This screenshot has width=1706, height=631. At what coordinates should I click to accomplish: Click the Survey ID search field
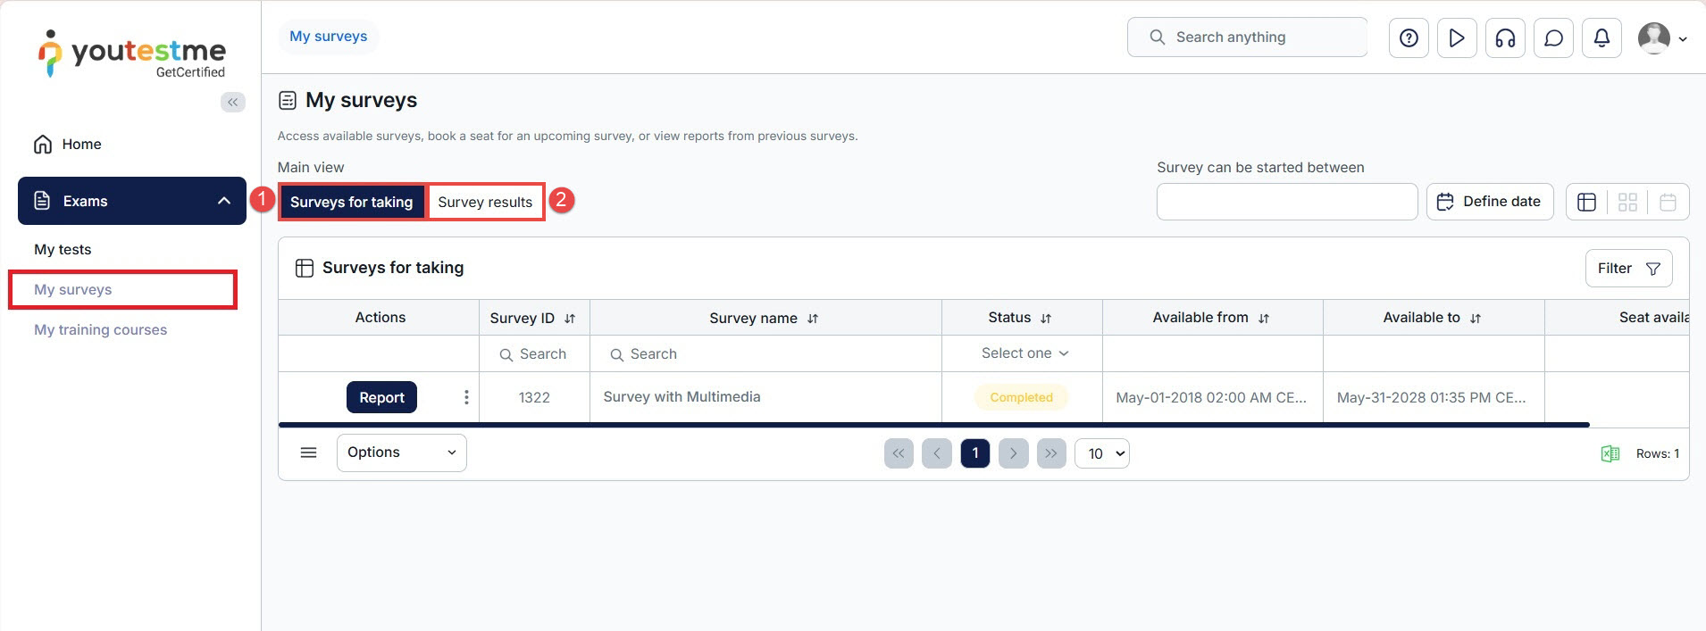pyautogui.click(x=534, y=353)
